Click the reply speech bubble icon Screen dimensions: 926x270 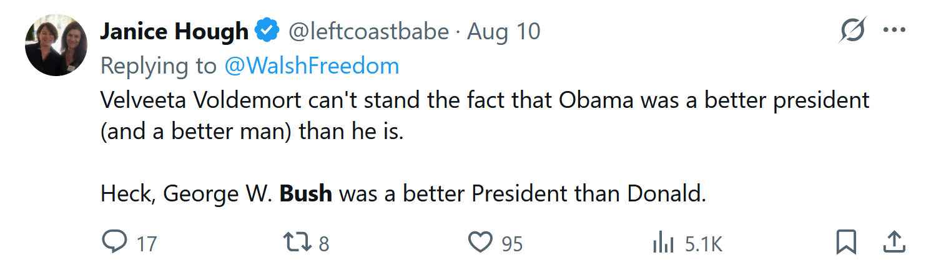(114, 242)
